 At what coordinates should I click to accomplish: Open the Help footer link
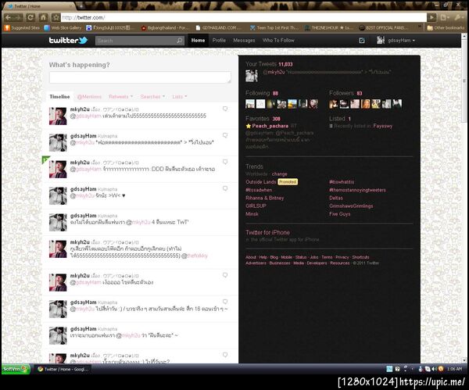pos(263,257)
